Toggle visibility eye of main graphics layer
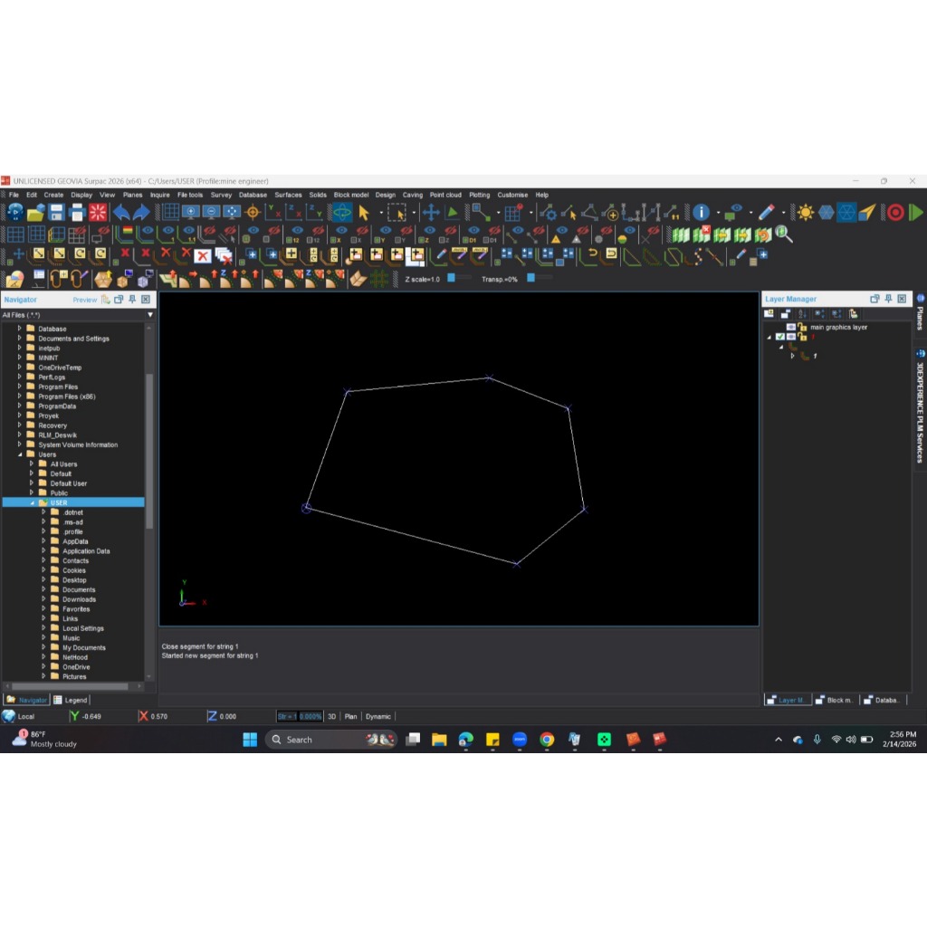 (790, 327)
